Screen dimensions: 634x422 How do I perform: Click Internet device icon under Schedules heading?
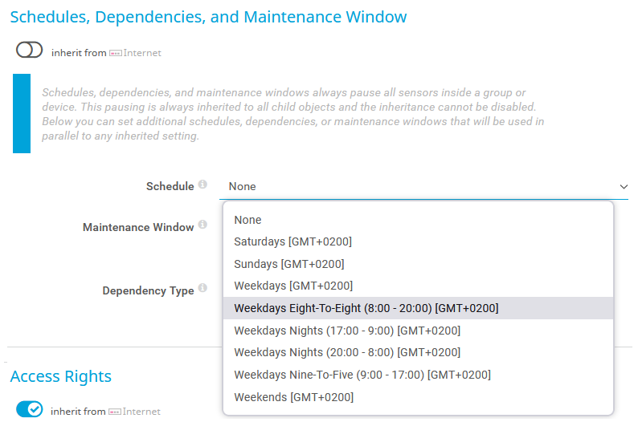(x=115, y=54)
